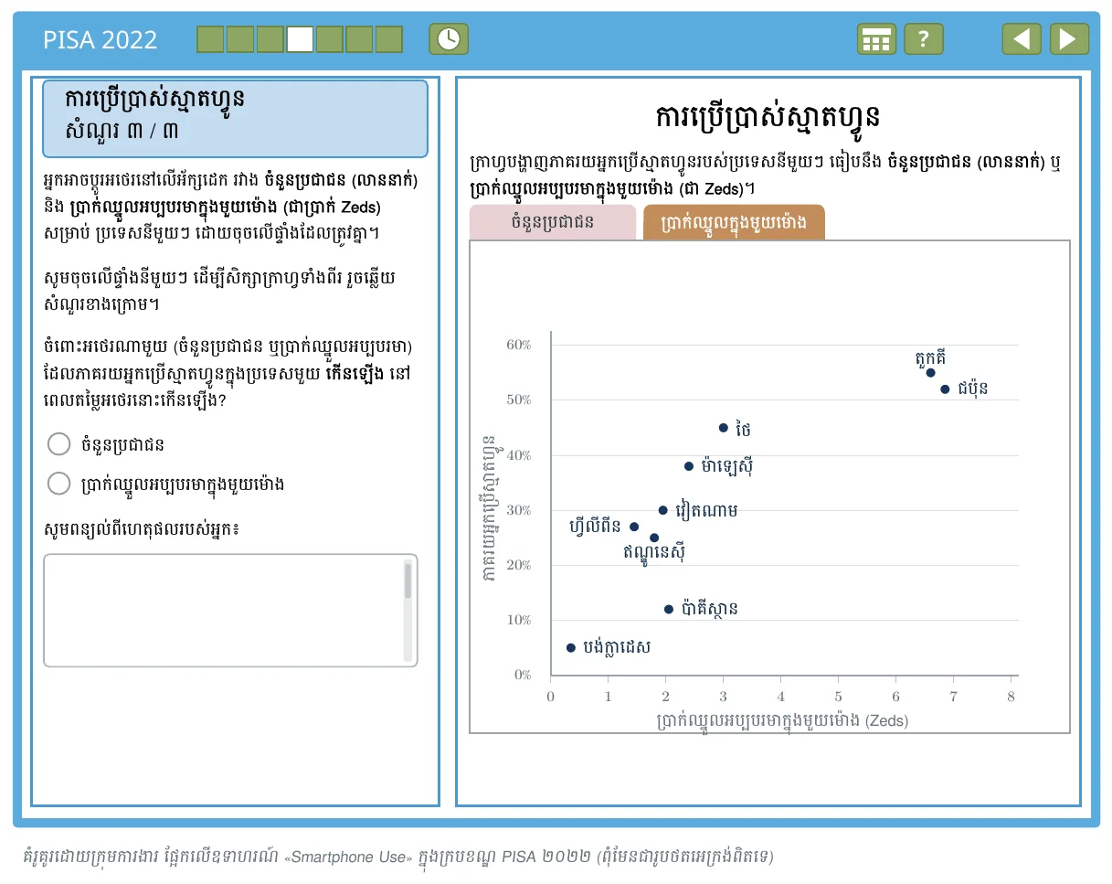Click the ថៃ data point on chart
Screen dimensions: 1112x884
tap(723, 427)
